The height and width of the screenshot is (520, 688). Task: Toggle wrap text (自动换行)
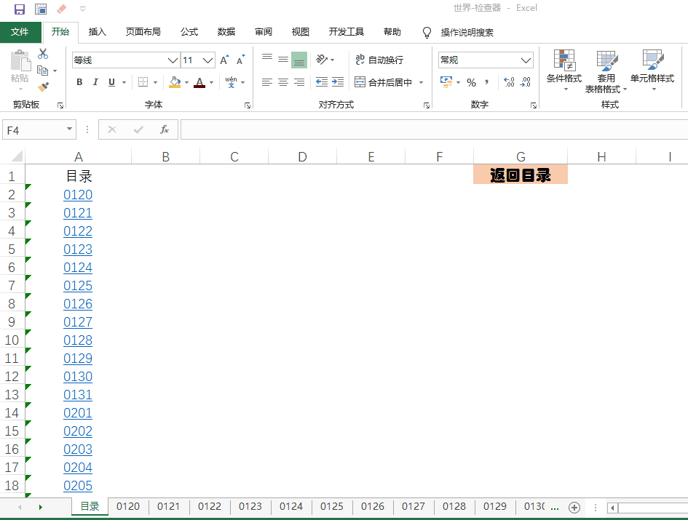click(x=379, y=60)
